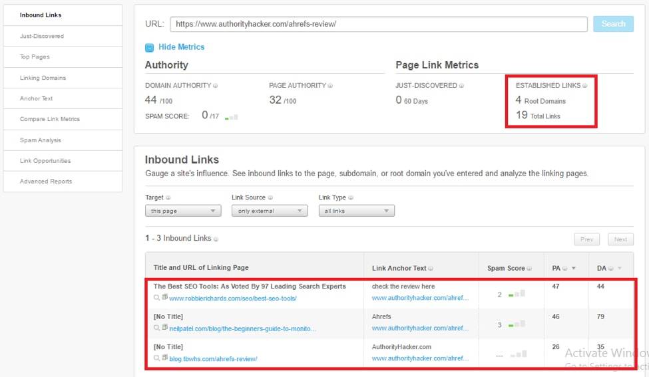This screenshot has height=377, width=649.
Task: Click the spam score bar for blog.tbwhs row
Action: click(x=519, y=354)
